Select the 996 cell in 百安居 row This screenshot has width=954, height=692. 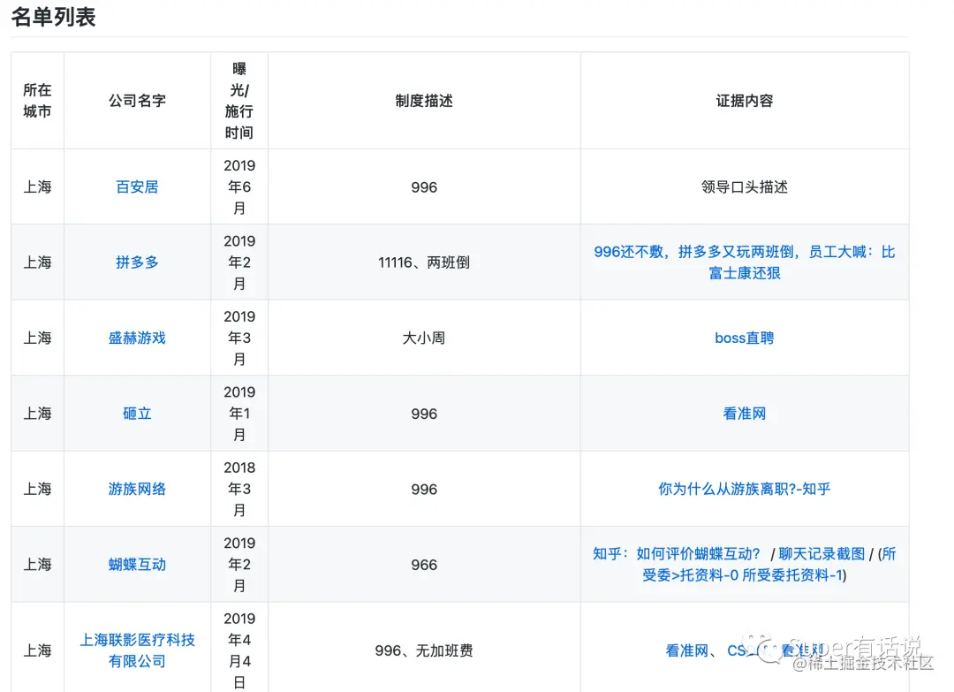pos(424,187)
